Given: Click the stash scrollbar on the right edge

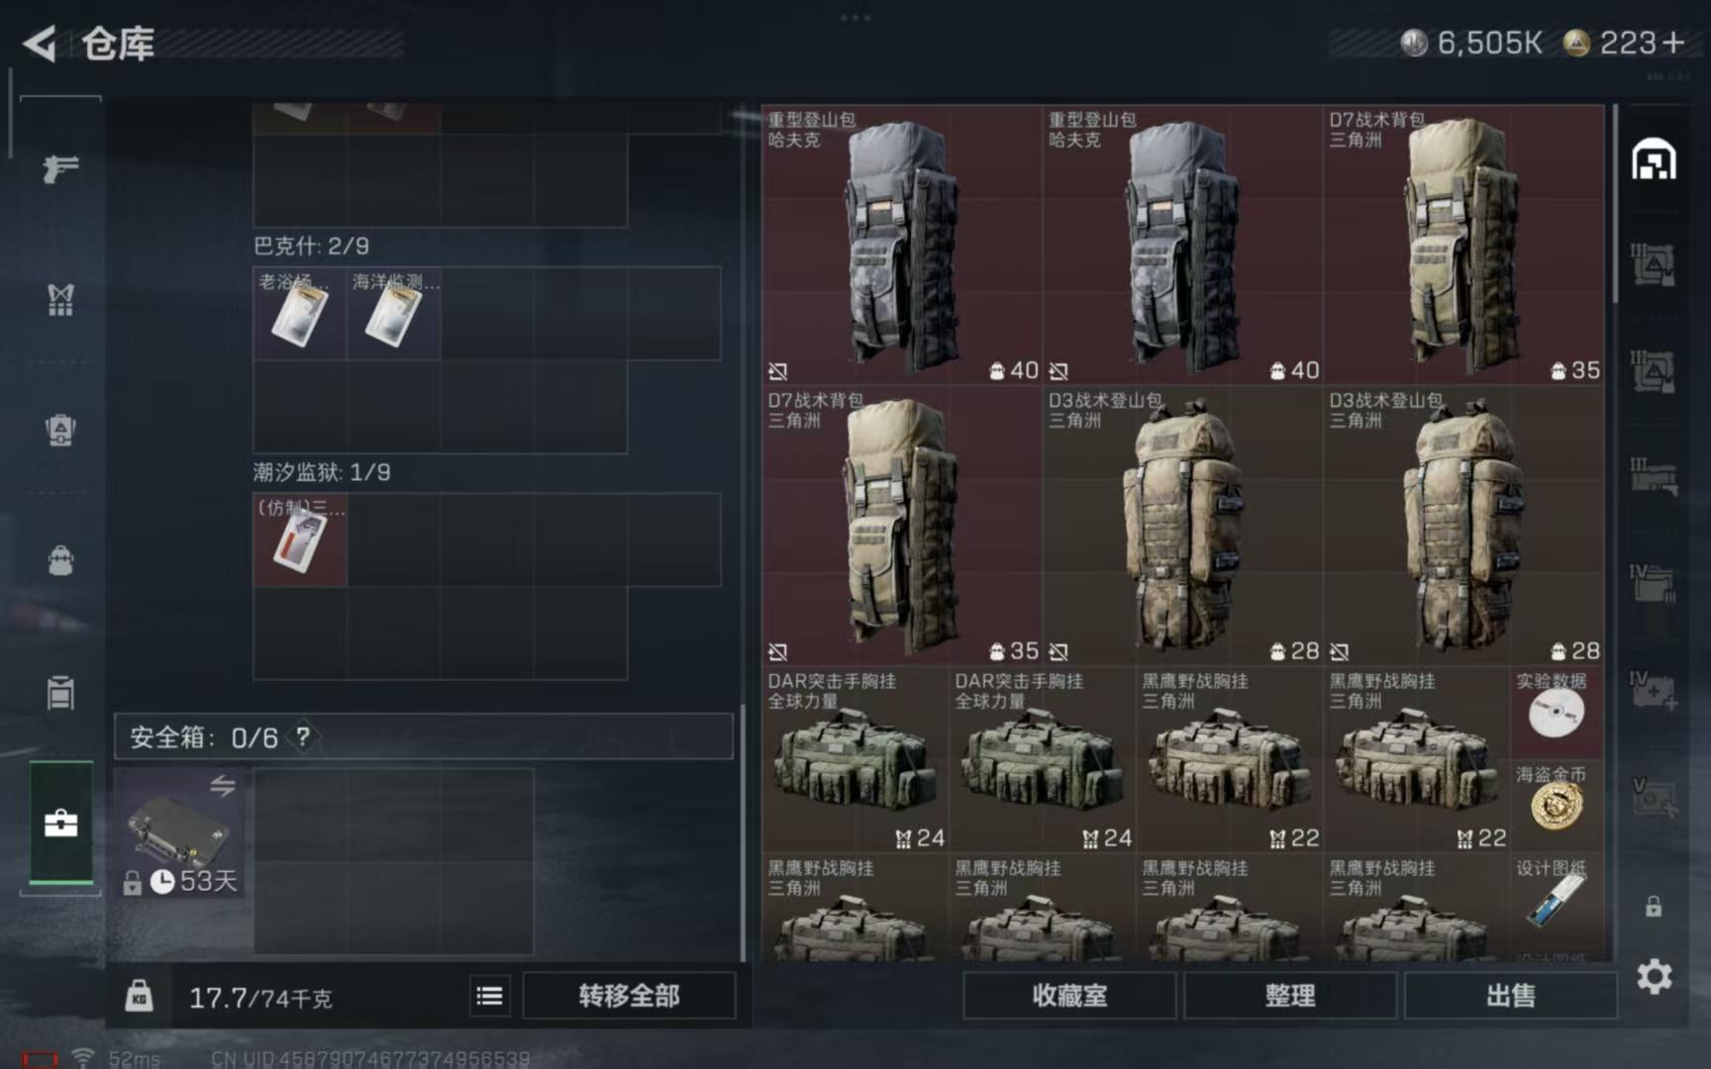Looking at the screenshot, I should click(x=1616, y=204).
